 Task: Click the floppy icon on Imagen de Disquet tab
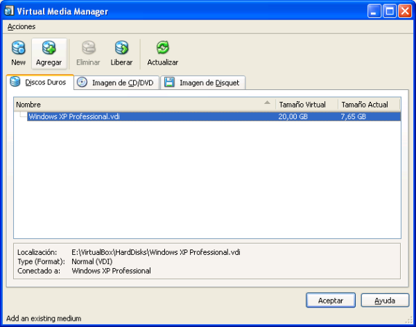170,82
